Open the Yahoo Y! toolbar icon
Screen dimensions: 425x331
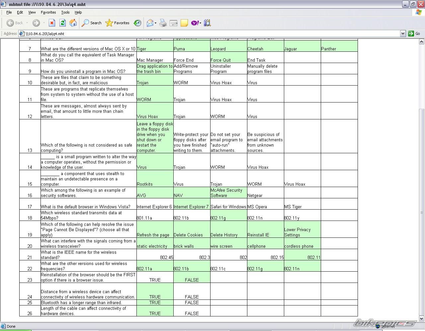pos(195,23)
